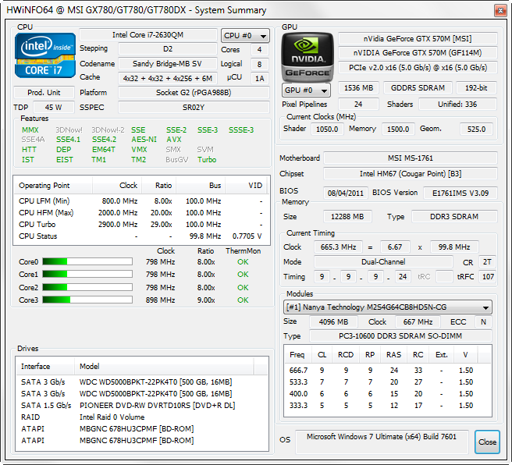
Task: Select the 666.7 frequency timing row
Action: [388, 371]
